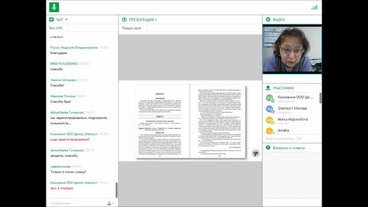
Task: Click message 'Только я плохо слышу?'
Action: pos(68,172)
